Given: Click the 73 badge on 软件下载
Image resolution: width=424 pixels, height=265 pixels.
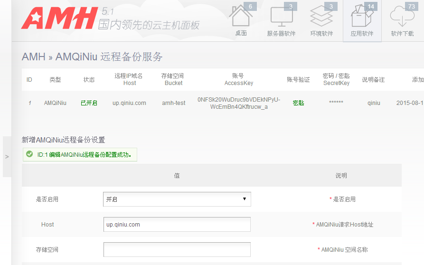Looking at the screenshot, I should coord(411,6).
